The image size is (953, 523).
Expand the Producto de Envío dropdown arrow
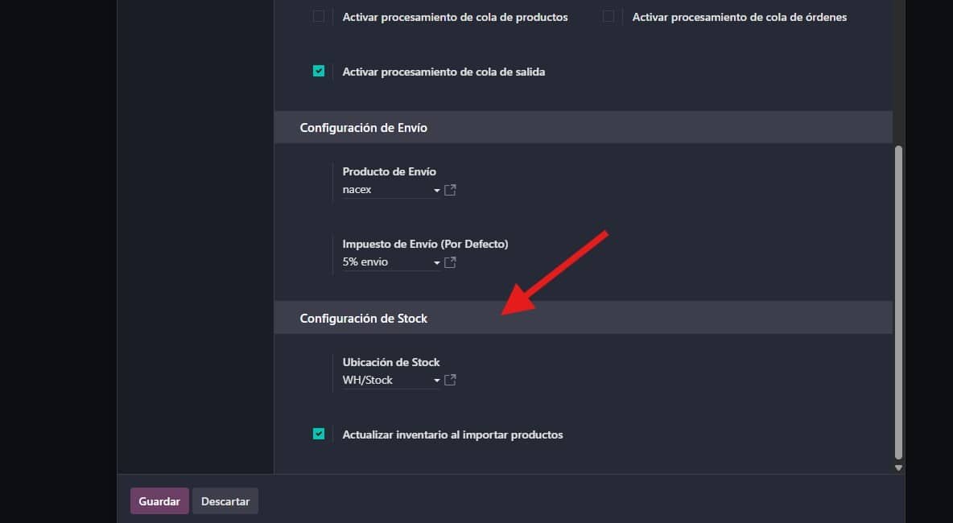(437, 191)
